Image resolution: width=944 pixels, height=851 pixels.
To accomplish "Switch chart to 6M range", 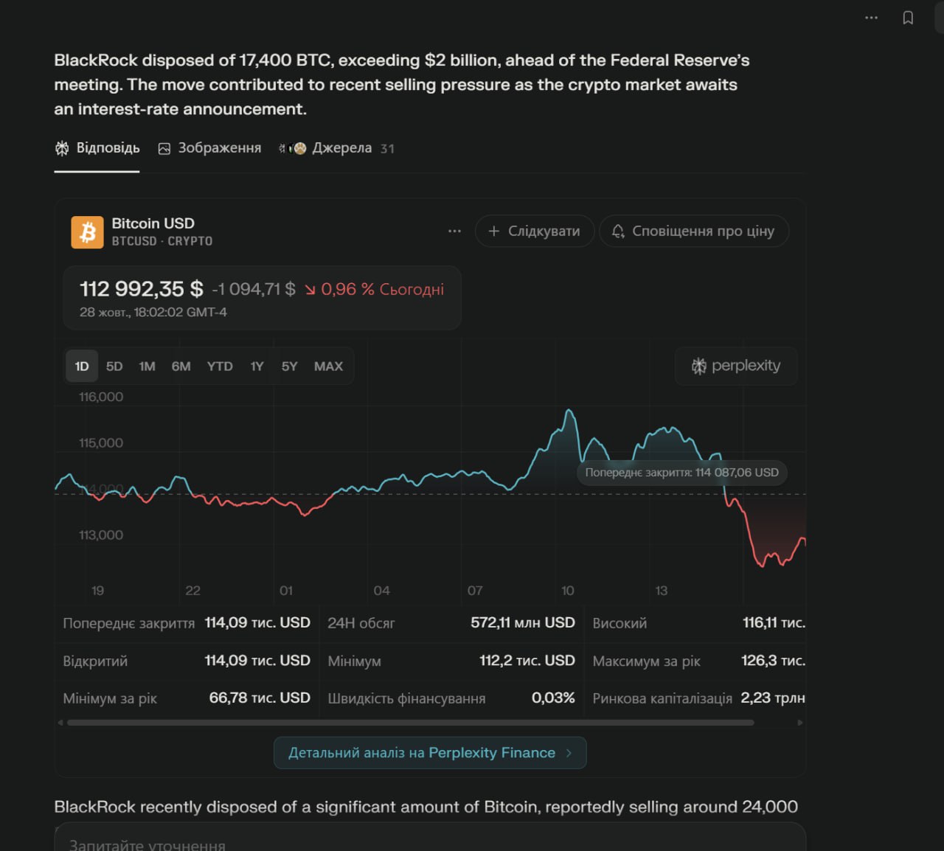I will click(x=181, y=367).
